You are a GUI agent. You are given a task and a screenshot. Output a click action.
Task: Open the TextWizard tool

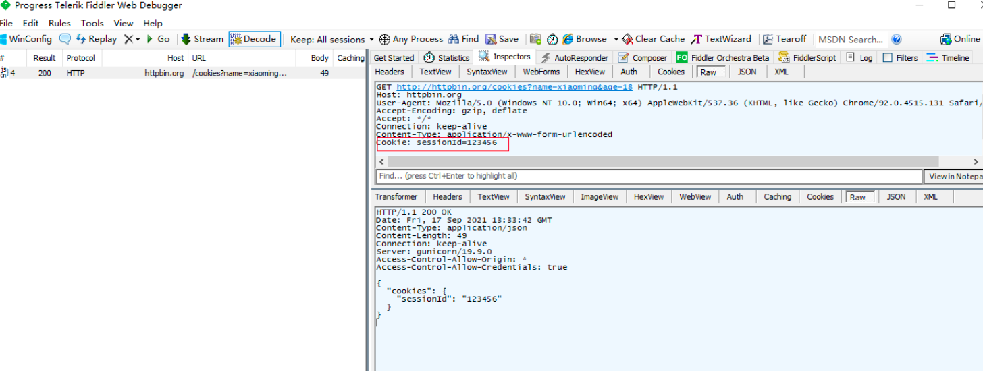click(x=721, y=39)
